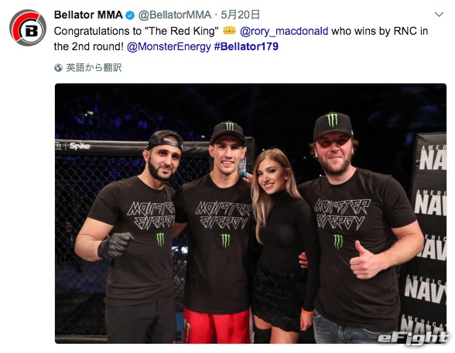Click the fighter's red shorts
The image size is (455, 353).
[x=217, y=326]
